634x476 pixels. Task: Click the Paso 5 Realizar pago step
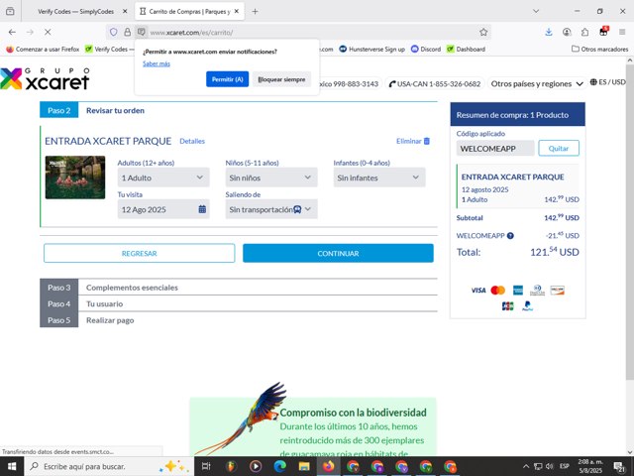coord(239,319)
